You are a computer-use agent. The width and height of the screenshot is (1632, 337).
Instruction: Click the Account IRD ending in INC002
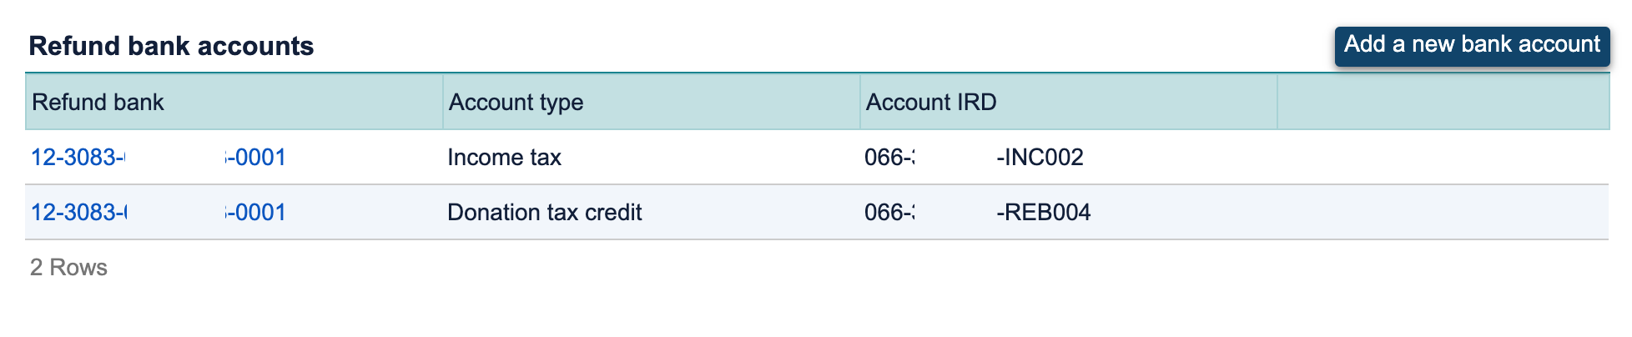pos(974,157)
